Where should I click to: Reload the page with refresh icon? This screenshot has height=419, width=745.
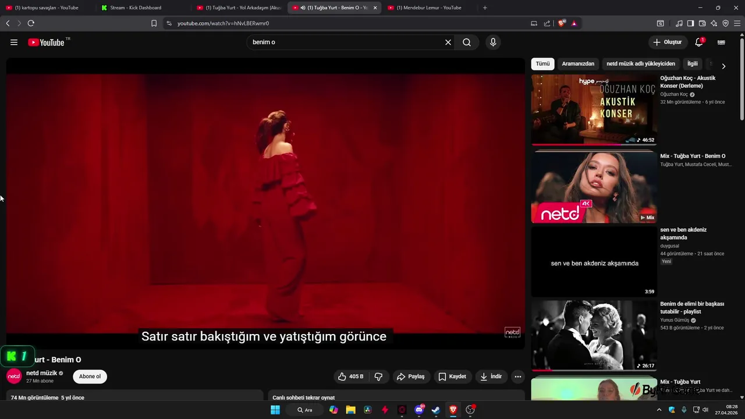pyautogui.click(x=31, y=23)
